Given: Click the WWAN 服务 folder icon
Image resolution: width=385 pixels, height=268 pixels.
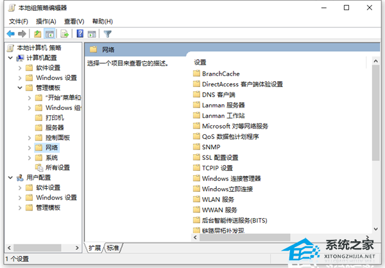Looking at the screenshot, I should click(196, 210).
